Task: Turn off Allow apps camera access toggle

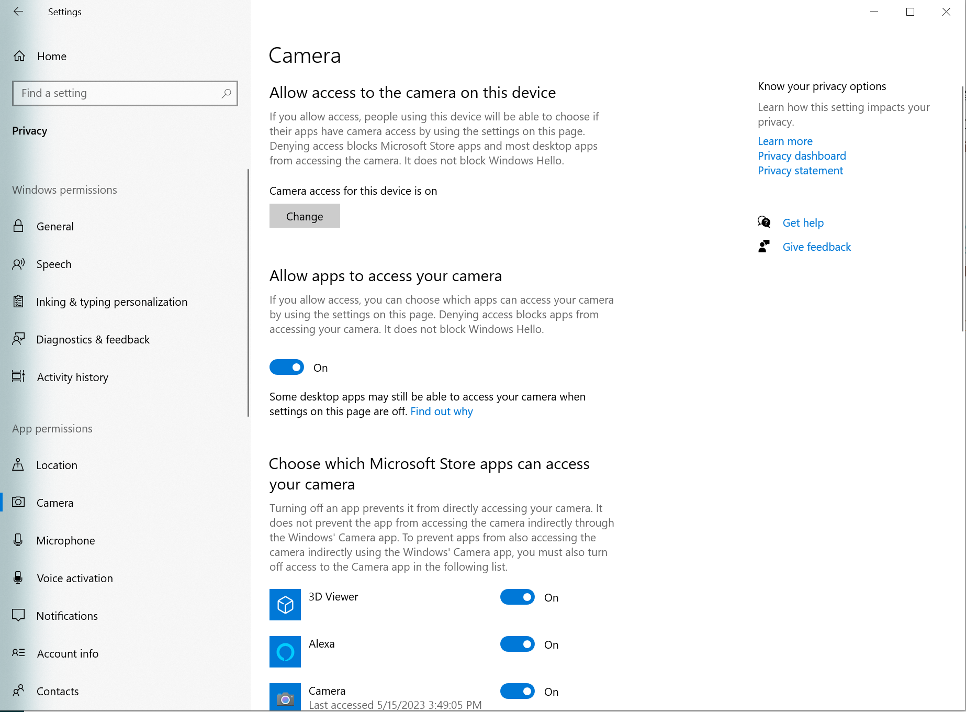Action: [287, 368]
